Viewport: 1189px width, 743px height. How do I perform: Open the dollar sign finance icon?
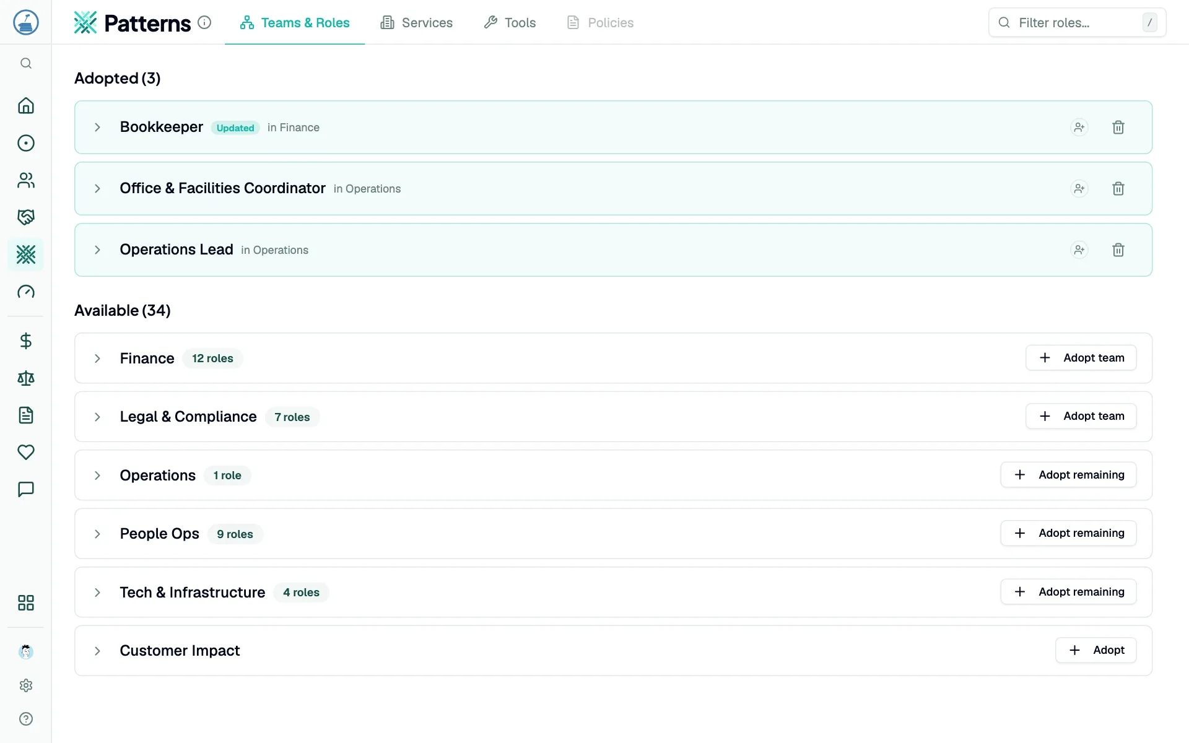(x=26, y=341)
